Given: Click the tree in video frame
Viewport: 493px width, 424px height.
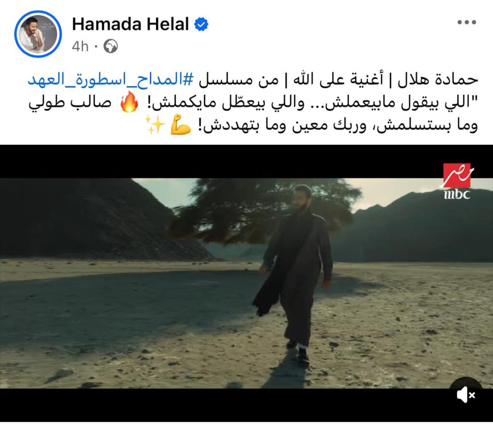Looking at the screenshot, I should pos(264,211).
